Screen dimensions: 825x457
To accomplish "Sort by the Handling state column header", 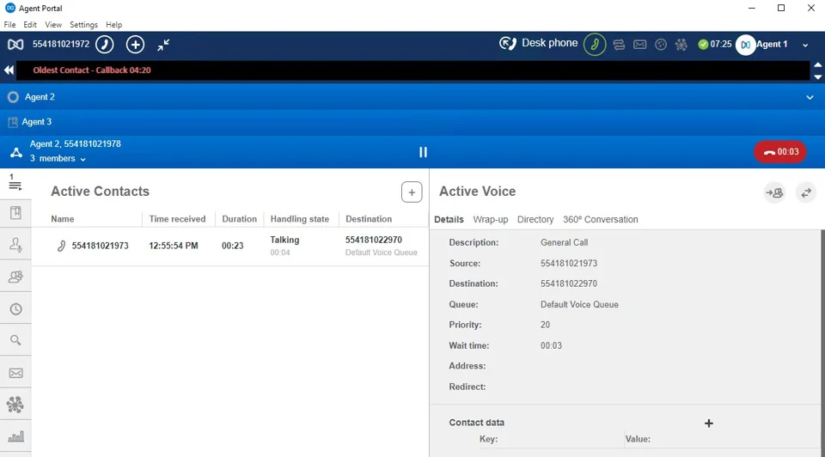I will click(x=299, y=219).
